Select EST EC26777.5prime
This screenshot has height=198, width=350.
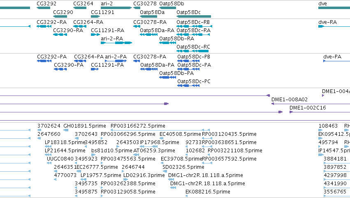point(79,171)
